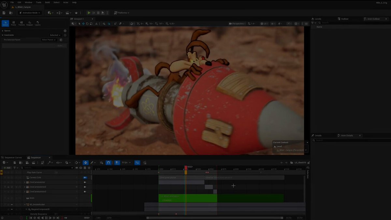Activate the Select tool in Animation panel
This screenshot has width=391, height=220.
point(5,23)
